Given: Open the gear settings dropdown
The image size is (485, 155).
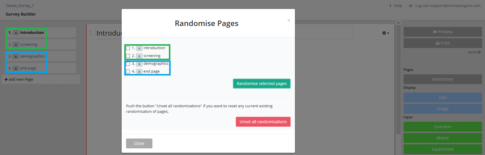Looking at the screenshot, I should click(x=386, y=33).
